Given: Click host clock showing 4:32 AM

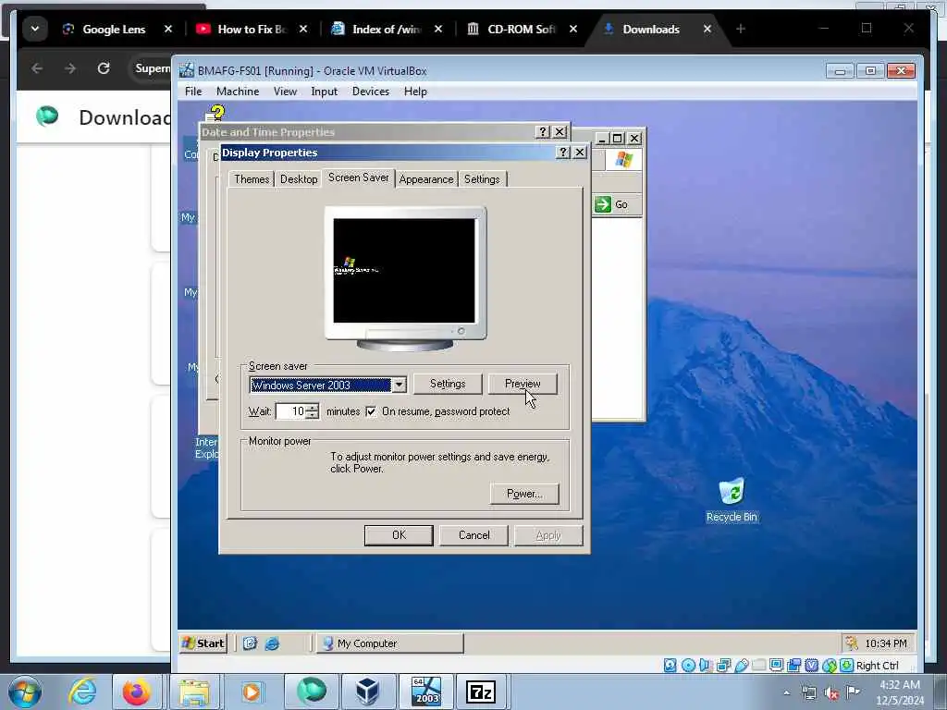Looking at the screenshot, I should 899,685.
